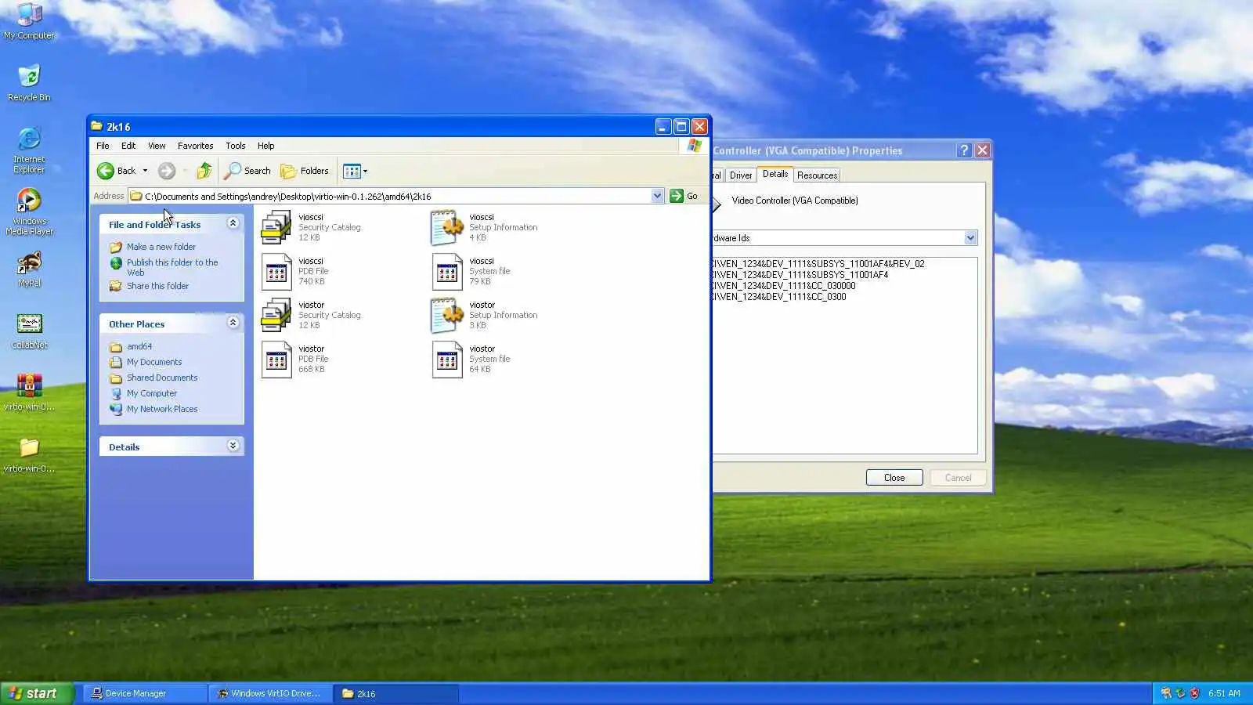
Task: Open the Start menu
Action: [37, 693]
